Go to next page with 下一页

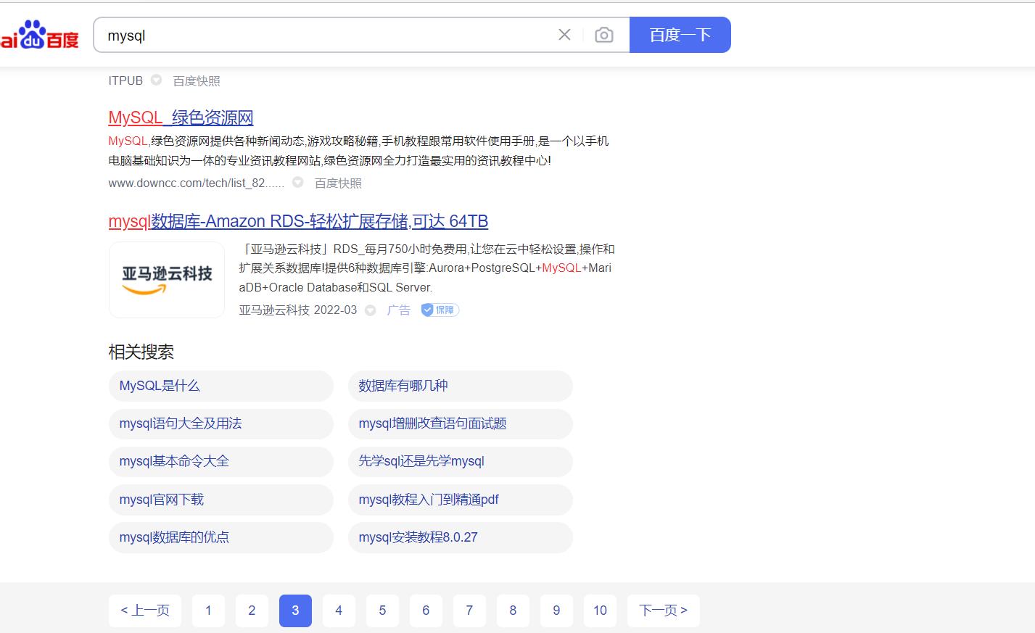coord(664,611)
